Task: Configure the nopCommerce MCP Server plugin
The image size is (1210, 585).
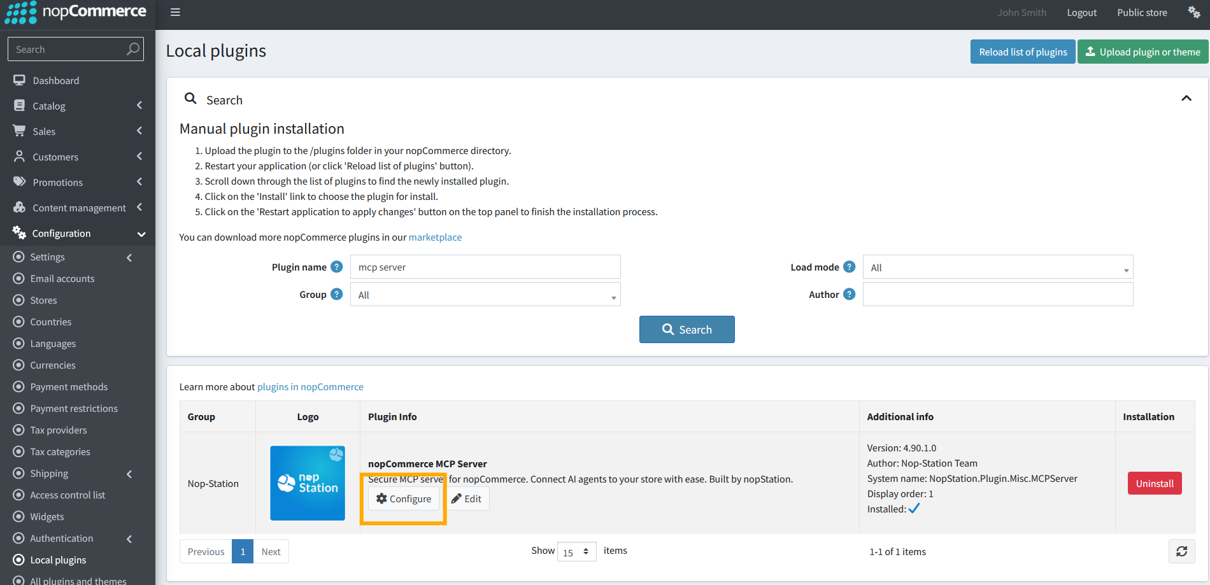Action: 404,498
